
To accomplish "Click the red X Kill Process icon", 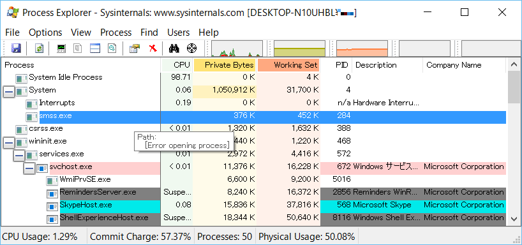I will tap(153, 48).
